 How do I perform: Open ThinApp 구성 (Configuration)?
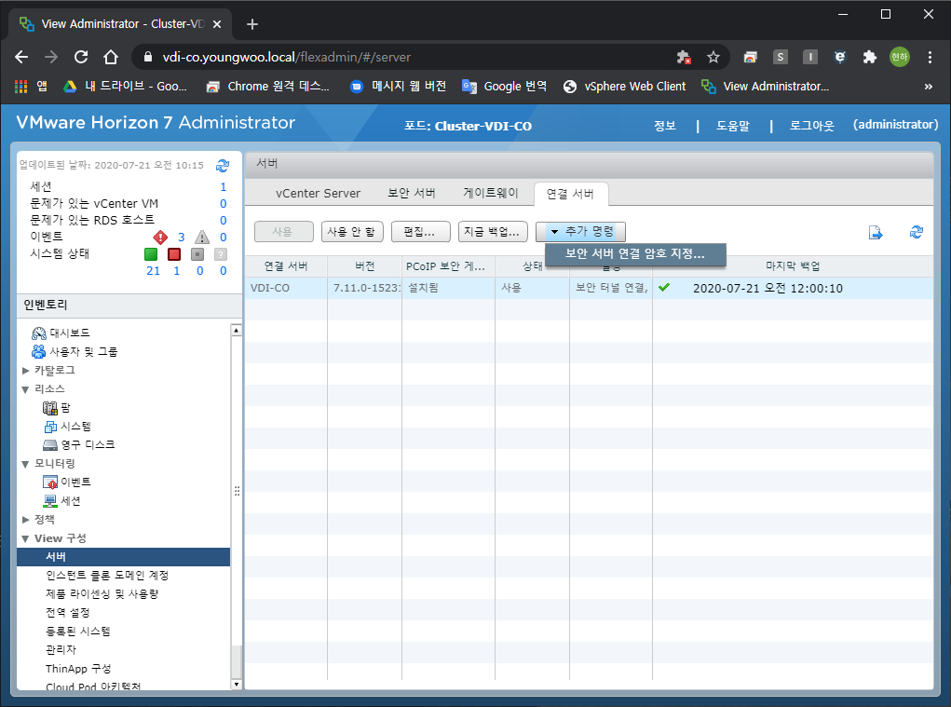coord(78,669)
